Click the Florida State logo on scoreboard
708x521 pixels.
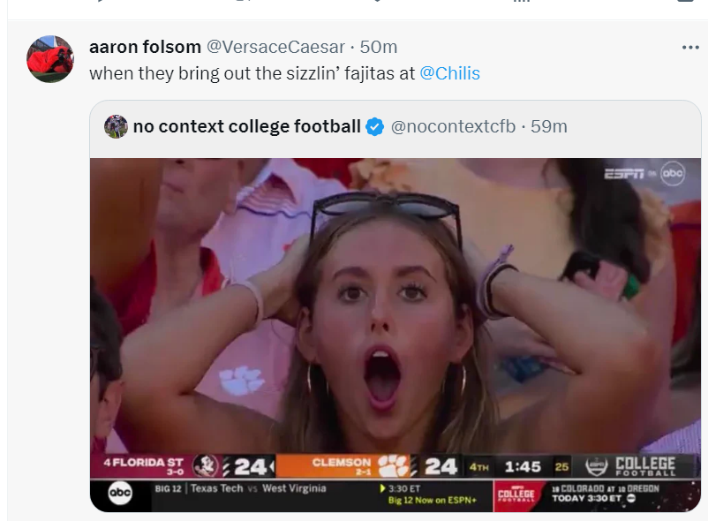205,465
